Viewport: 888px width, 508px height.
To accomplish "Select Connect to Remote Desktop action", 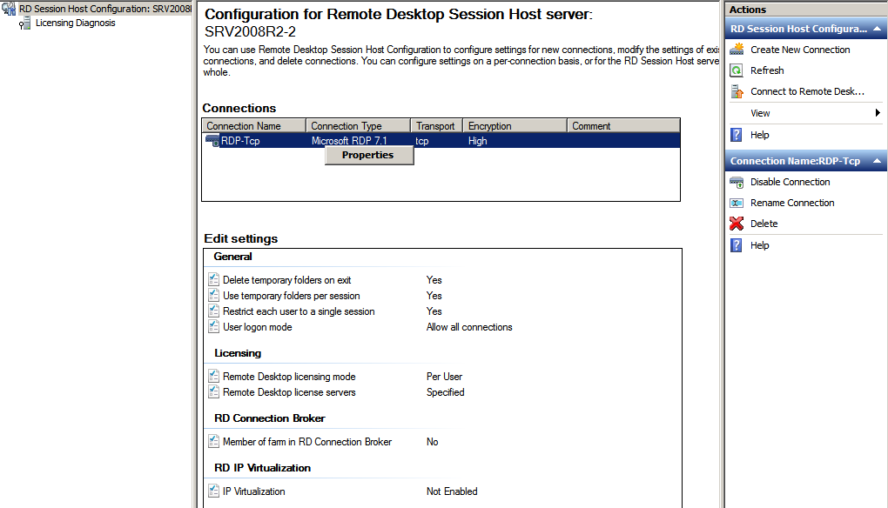I will coord(807,91).
